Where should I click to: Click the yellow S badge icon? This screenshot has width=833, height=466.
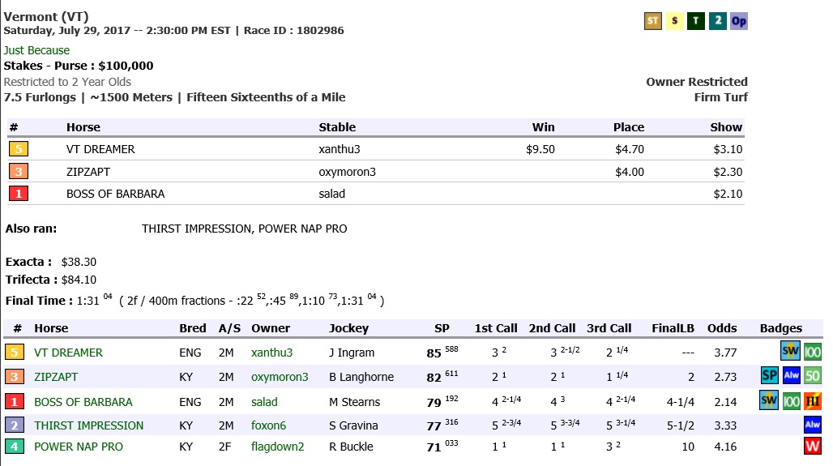pos(675,21)
